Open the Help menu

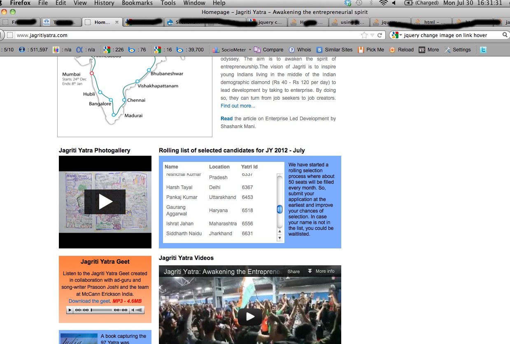(x=219, y=3)
